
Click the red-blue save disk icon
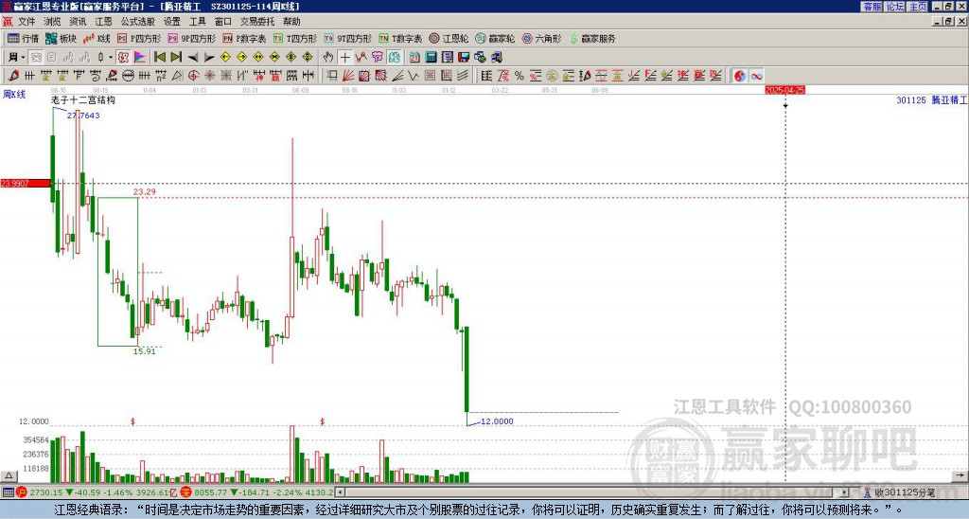(464, 58)
